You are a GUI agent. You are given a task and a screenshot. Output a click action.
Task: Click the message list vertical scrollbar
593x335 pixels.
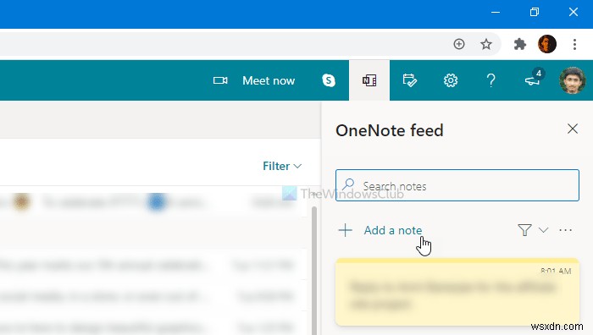click(x=314, y=270)
